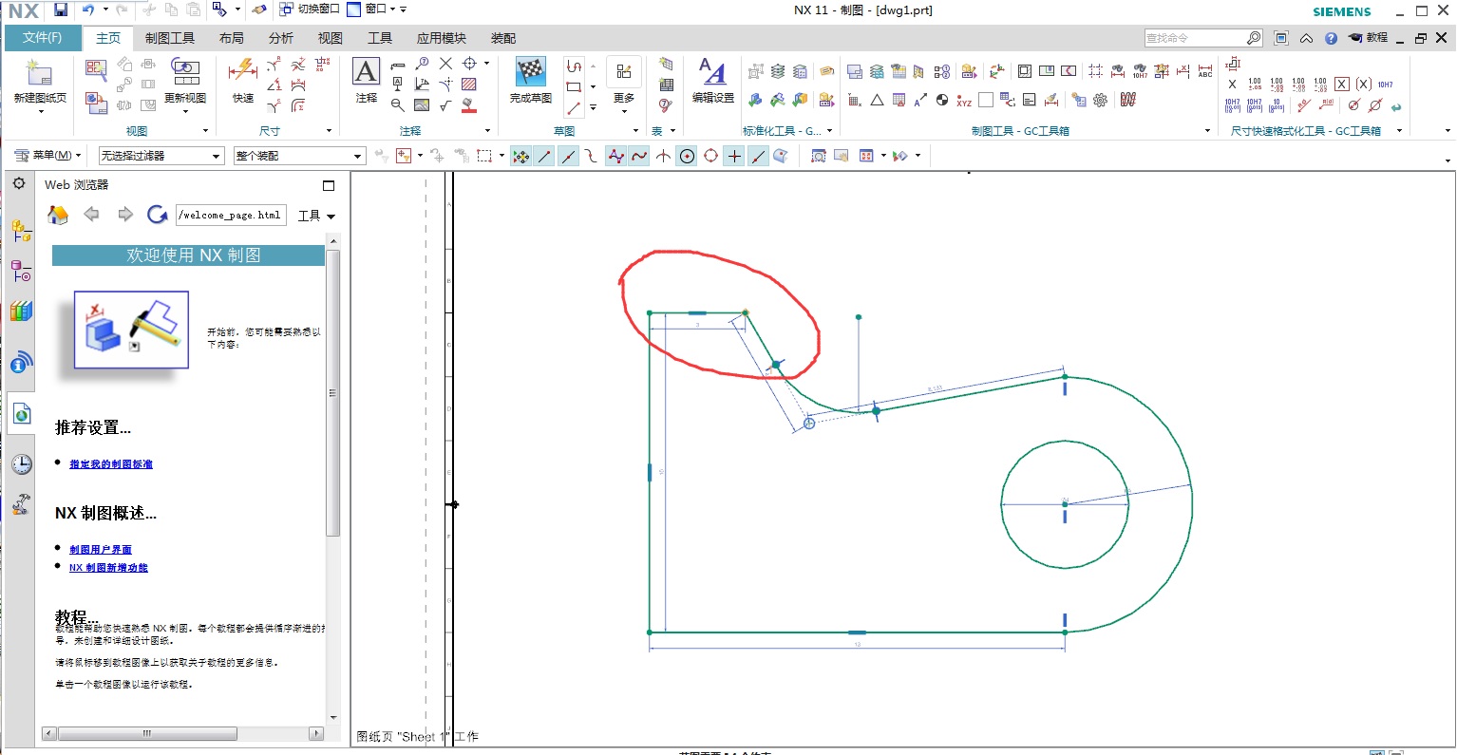The width and height of the screenshot is (1457, 755).
Task: Click the Undo arrow icon
Action: coord(88,9)
